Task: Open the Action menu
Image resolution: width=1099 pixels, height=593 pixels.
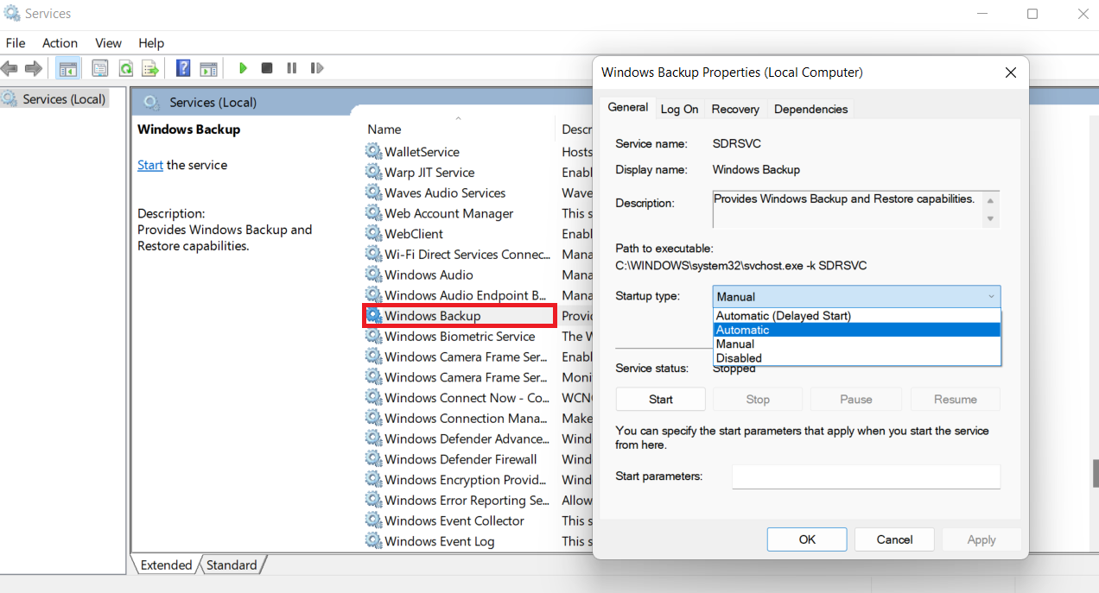Action: pyautogui.click(x=60, y=42)
